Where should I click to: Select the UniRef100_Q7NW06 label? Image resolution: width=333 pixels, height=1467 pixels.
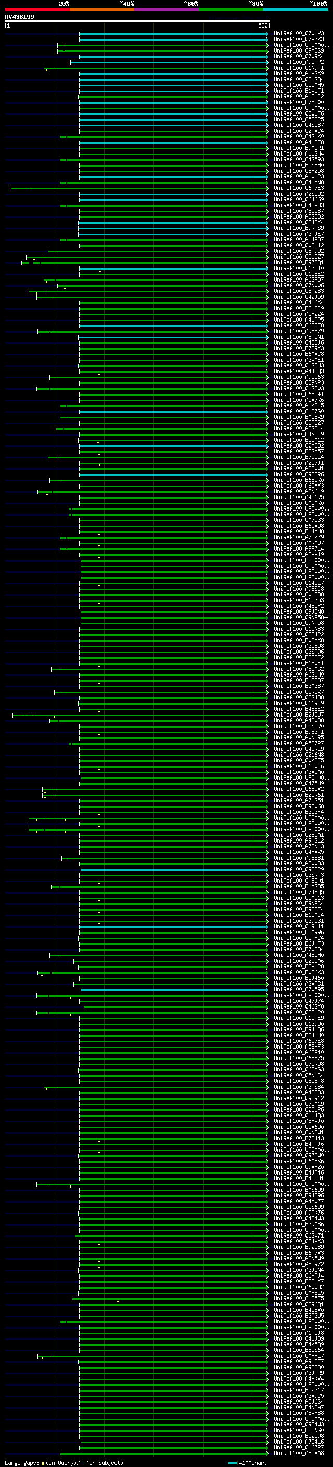pos(299,285)
